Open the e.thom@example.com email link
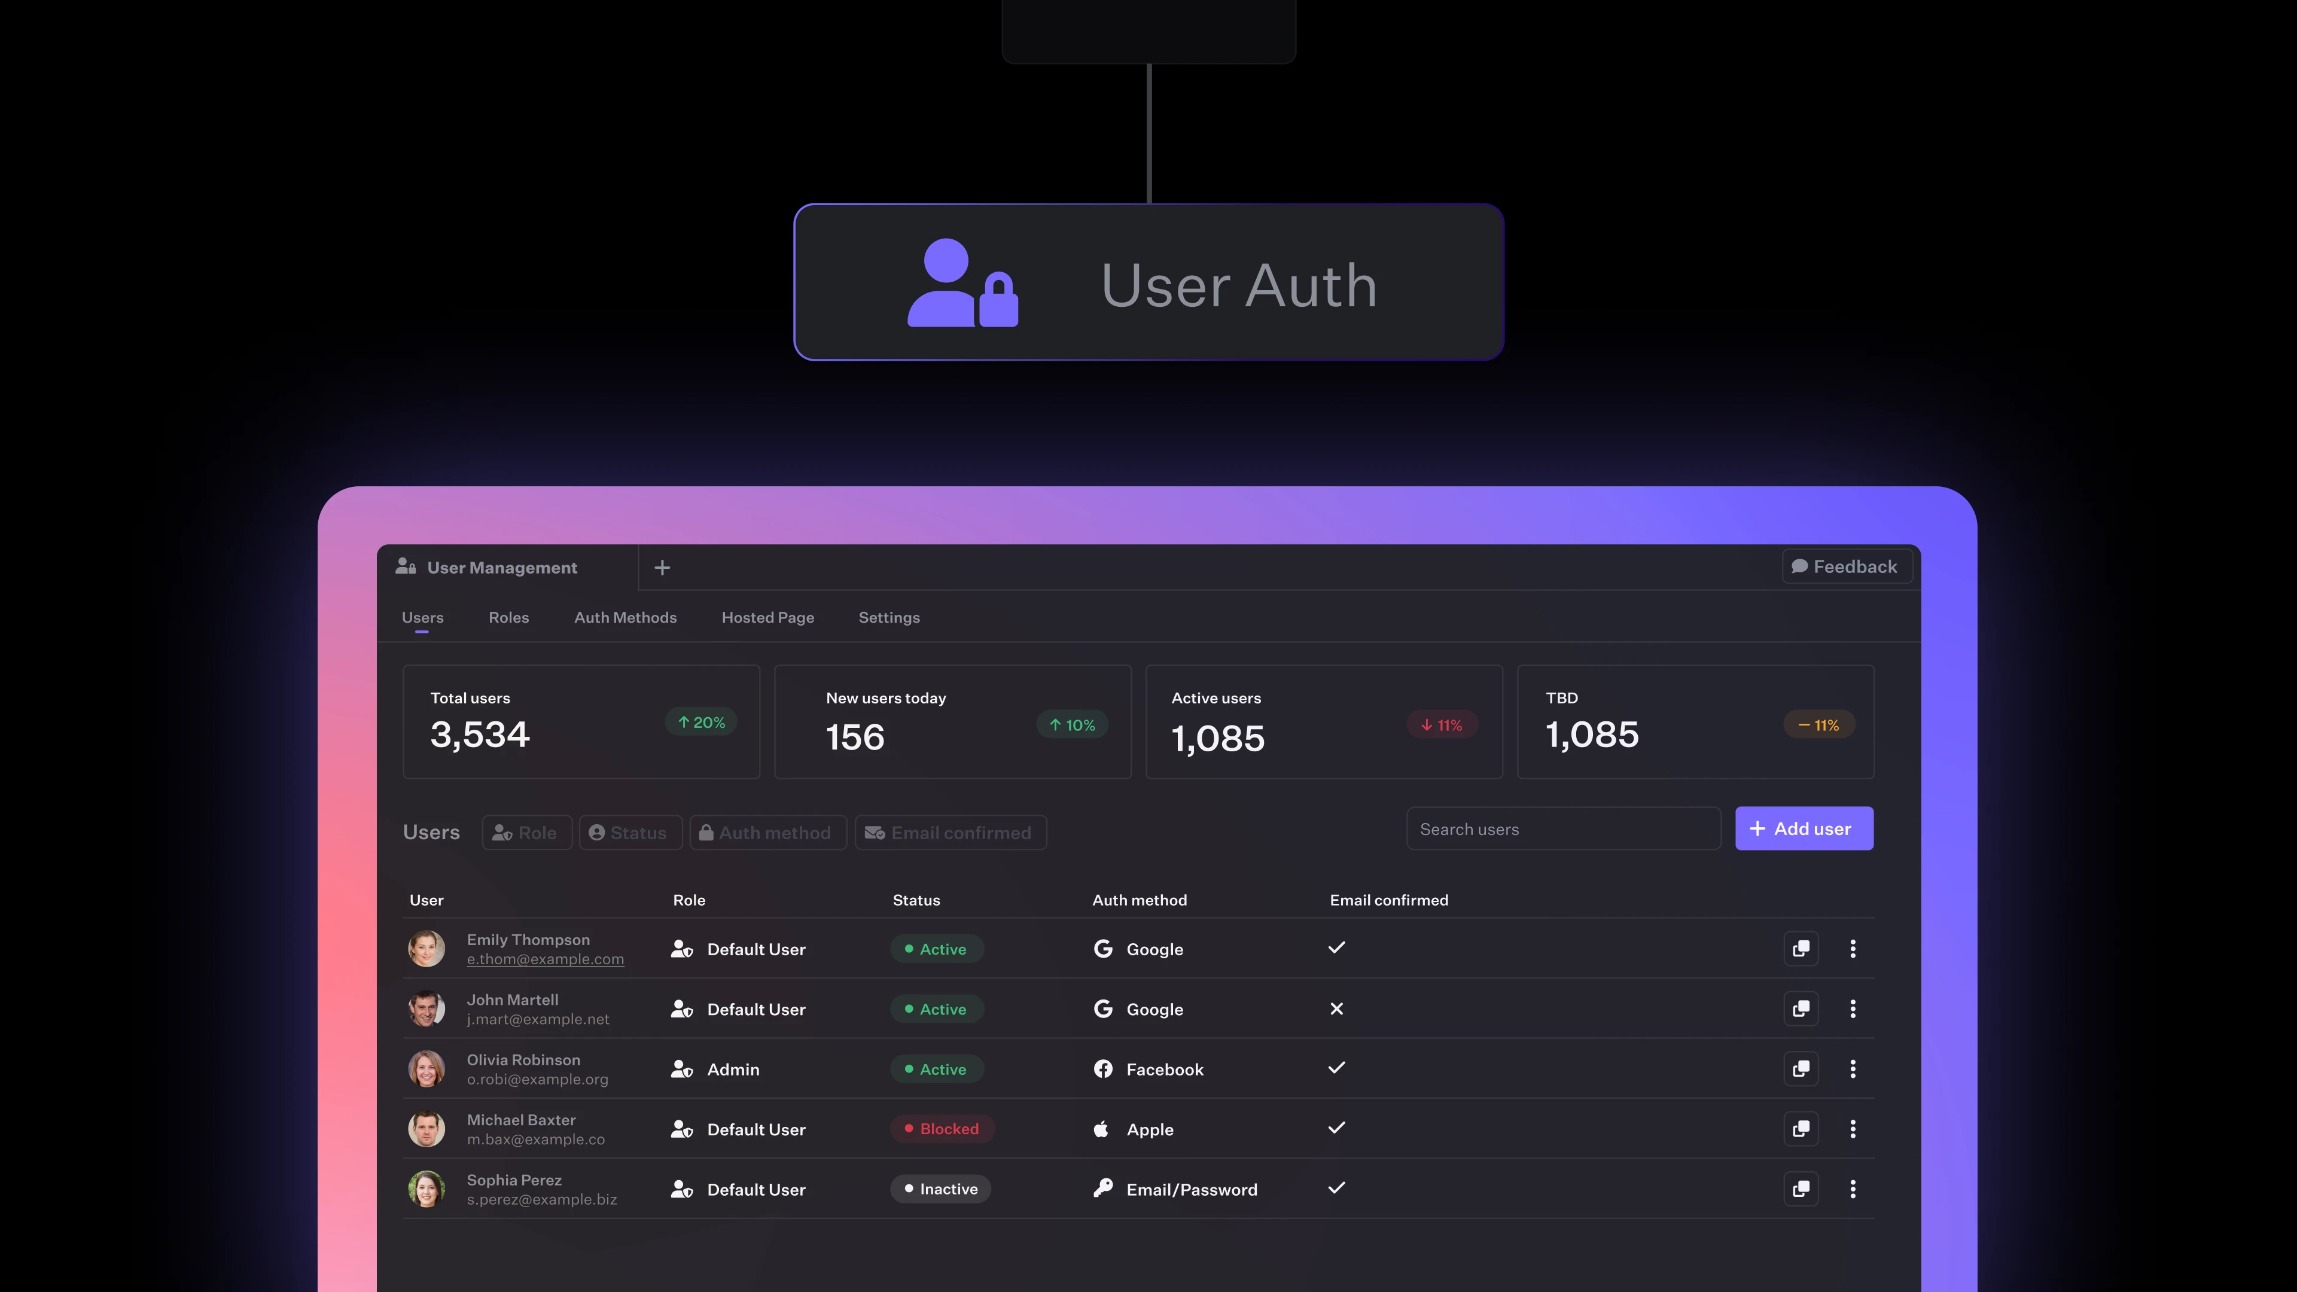 point(545,959)
